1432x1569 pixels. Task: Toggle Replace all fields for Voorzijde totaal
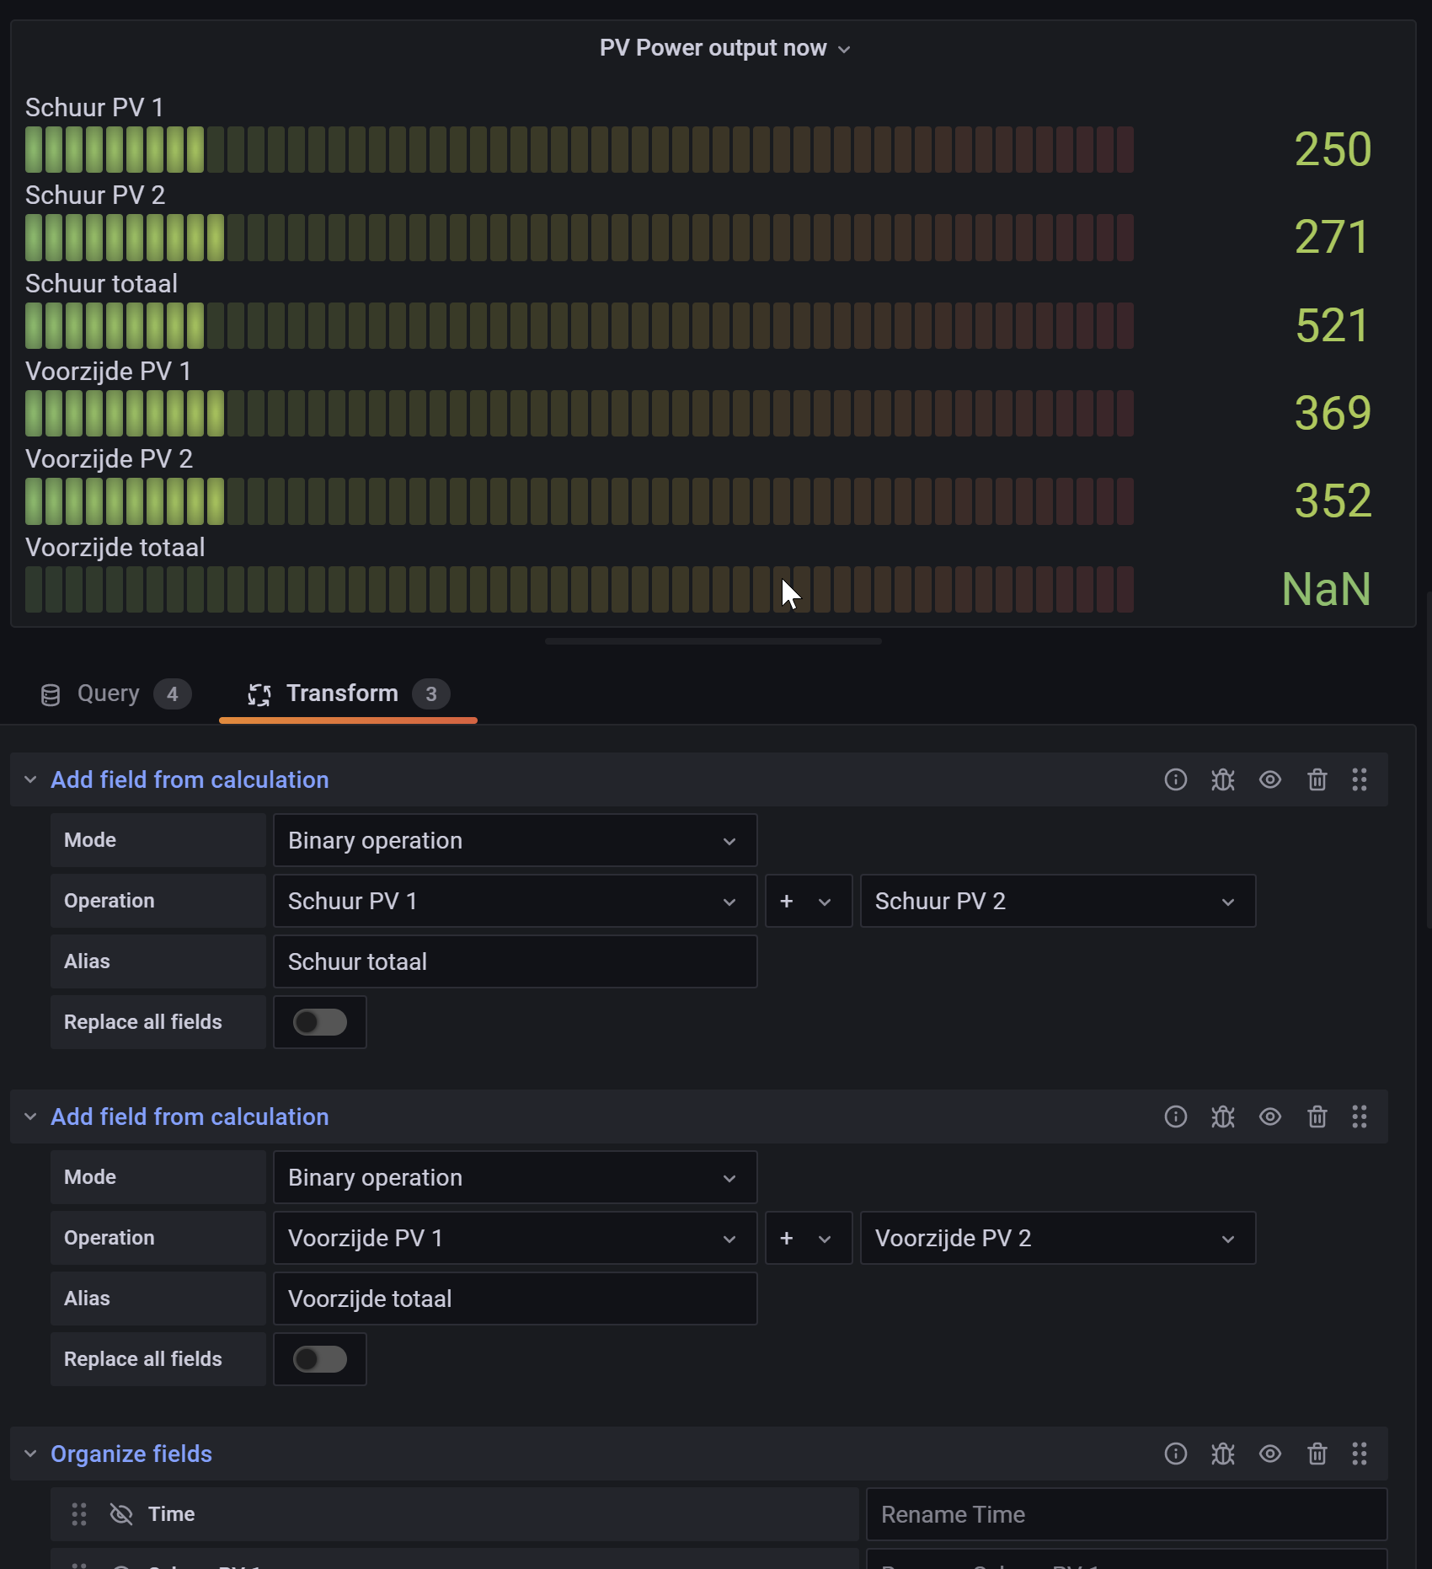coord(319,1359)
